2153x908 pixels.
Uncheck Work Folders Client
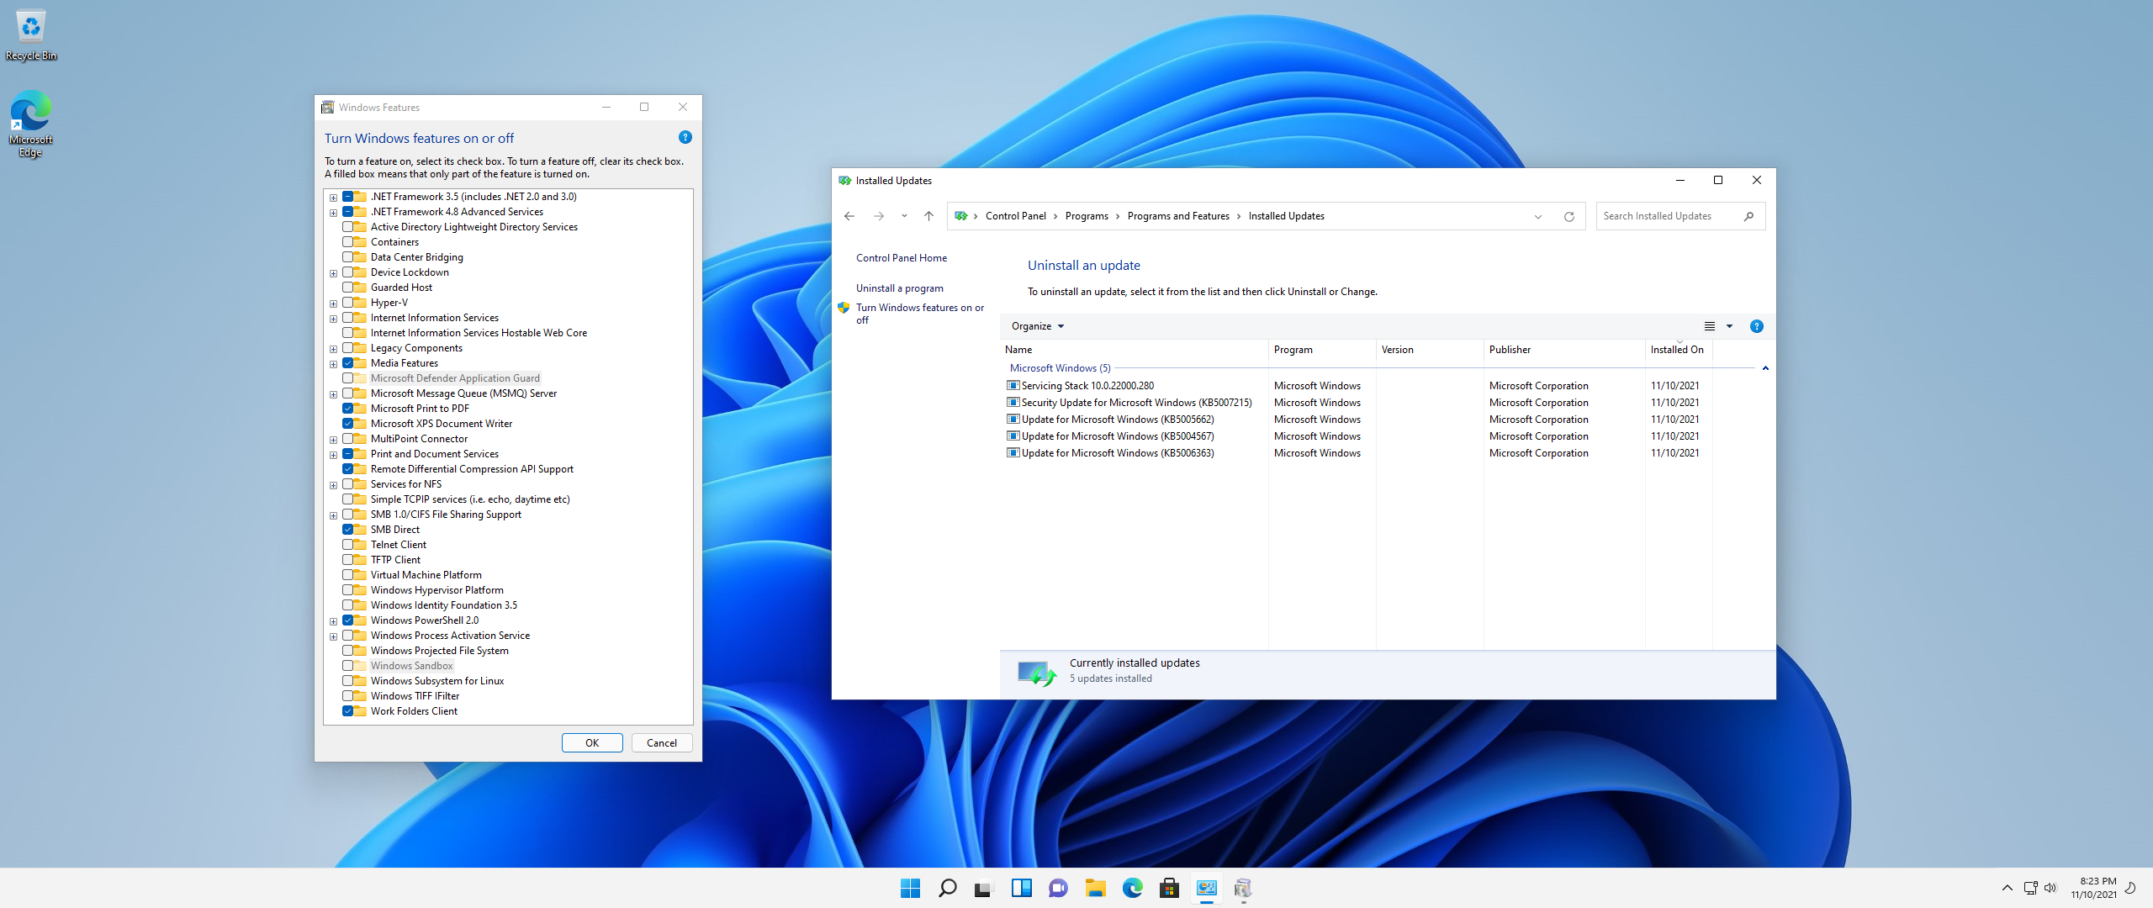click(347, 711)
